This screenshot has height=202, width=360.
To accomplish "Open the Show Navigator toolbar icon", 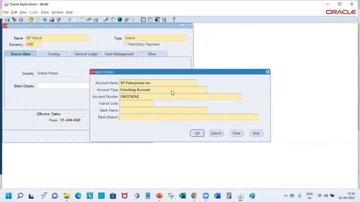I will (x=21, y=20).
